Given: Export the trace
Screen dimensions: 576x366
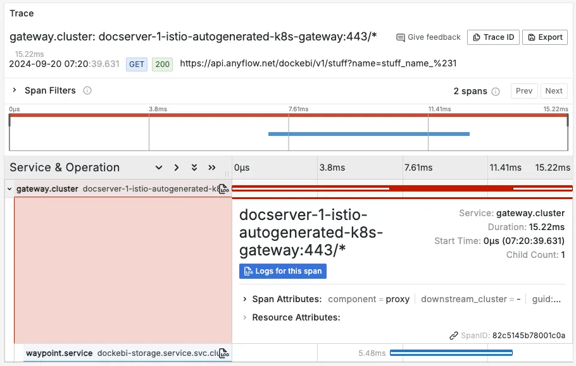Looking at the screenshot, I should (544, 37).
